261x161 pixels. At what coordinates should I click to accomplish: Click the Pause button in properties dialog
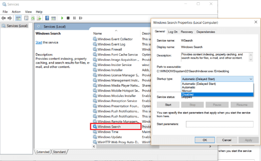tap(217, 105)
